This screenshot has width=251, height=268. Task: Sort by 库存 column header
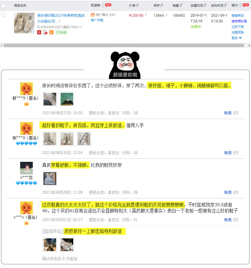(x=158, y=5)
